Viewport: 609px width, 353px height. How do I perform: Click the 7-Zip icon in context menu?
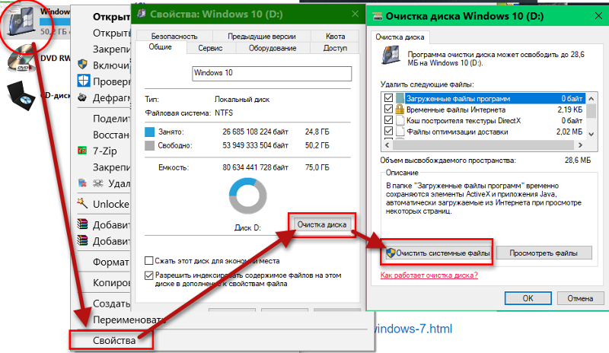(82, 151)
